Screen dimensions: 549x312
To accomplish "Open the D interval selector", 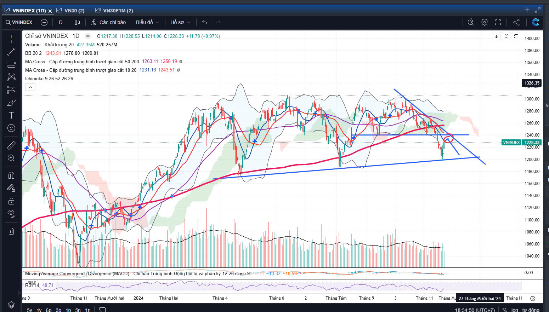I will click(x=61, y=22).
